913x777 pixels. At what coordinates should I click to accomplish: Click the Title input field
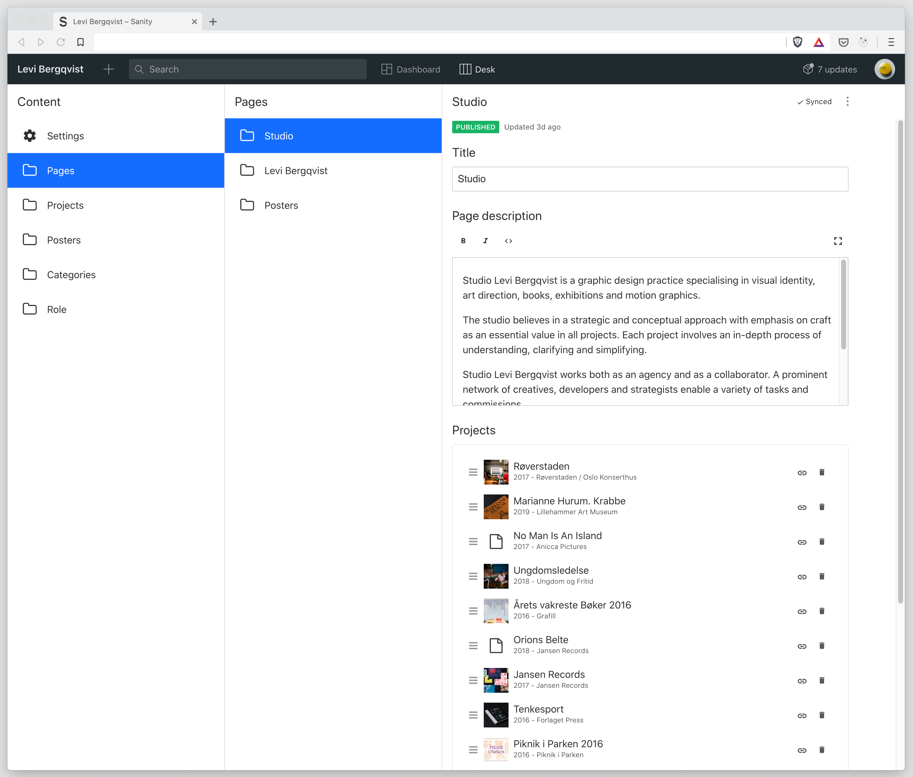[x=650, y=179]
